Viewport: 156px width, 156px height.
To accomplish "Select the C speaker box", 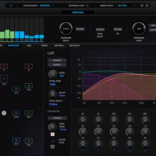I will click(4, 66).
